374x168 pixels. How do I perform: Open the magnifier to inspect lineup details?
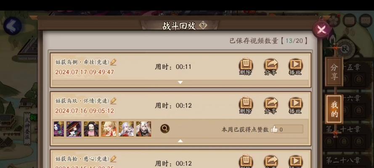165,129
